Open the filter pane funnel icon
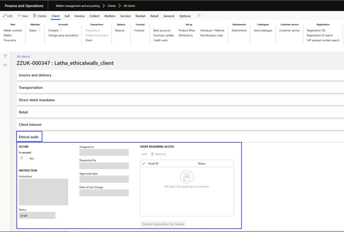The image size is (344, 232). (x=5, y=56)
